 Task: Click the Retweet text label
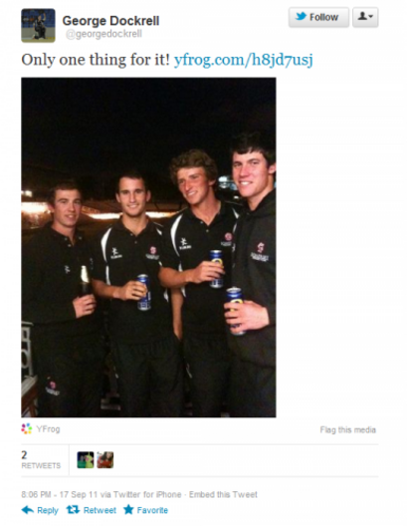point(100,510)
